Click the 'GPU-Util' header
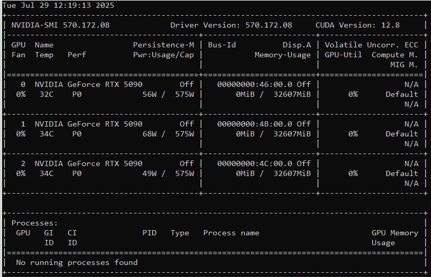 (x=343, y=55)
